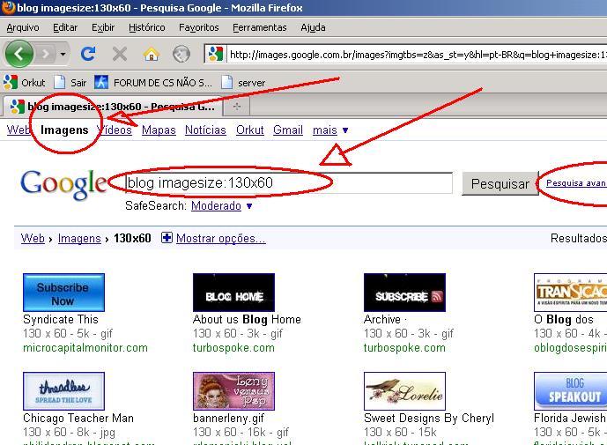Click the Mapas link in Google bar

point(159,130)
